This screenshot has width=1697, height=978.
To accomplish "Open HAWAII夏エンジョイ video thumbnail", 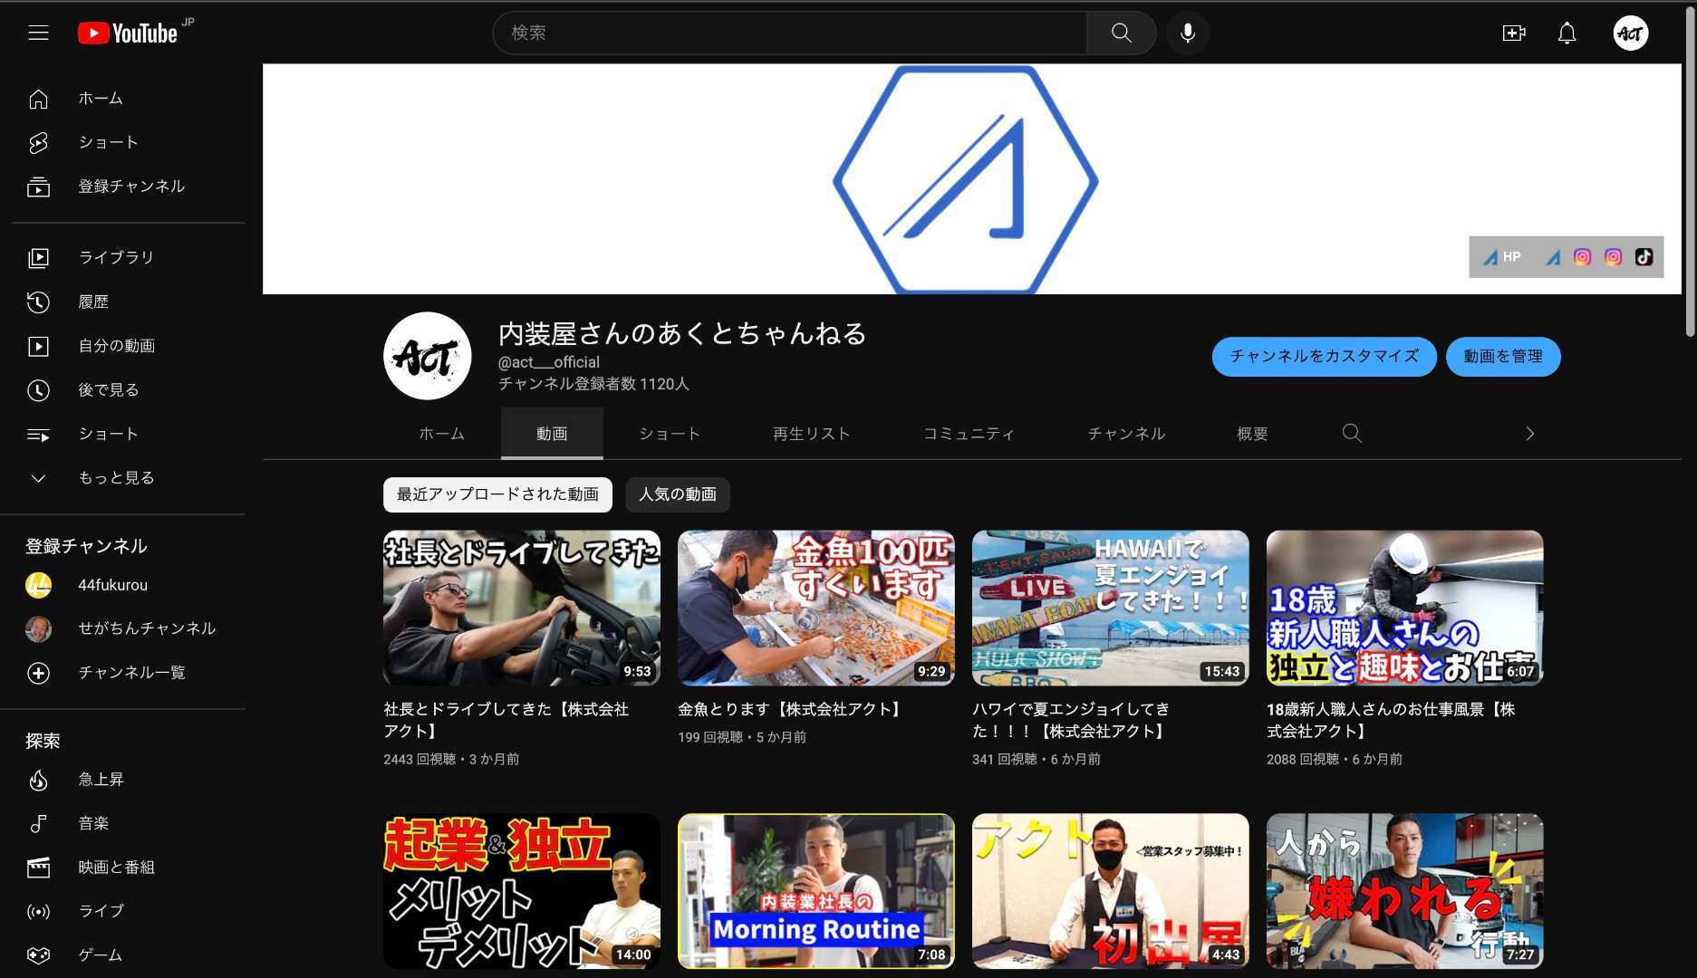I will pos(1111,608).
